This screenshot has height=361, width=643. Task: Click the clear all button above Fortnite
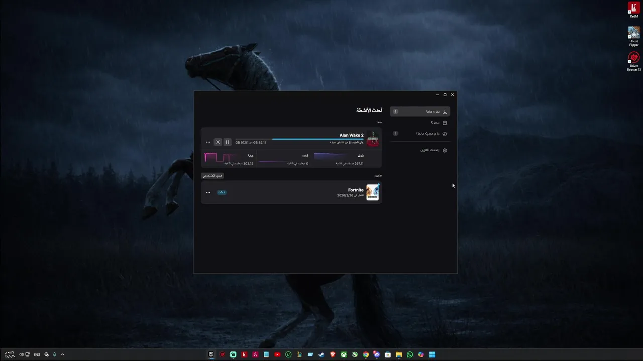point(212,176)
